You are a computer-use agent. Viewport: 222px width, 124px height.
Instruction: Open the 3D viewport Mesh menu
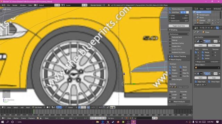click(x=28, y=107)
